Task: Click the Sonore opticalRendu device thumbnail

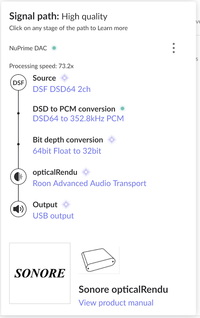Action: coord(99,260)
